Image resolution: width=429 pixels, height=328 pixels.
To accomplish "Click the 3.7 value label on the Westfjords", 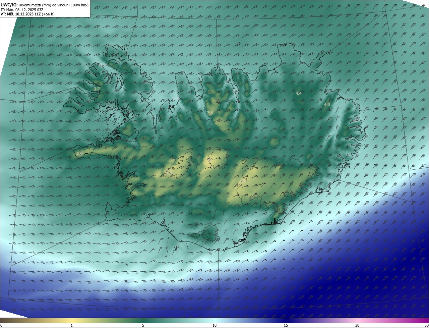I will tap(97, 89).
